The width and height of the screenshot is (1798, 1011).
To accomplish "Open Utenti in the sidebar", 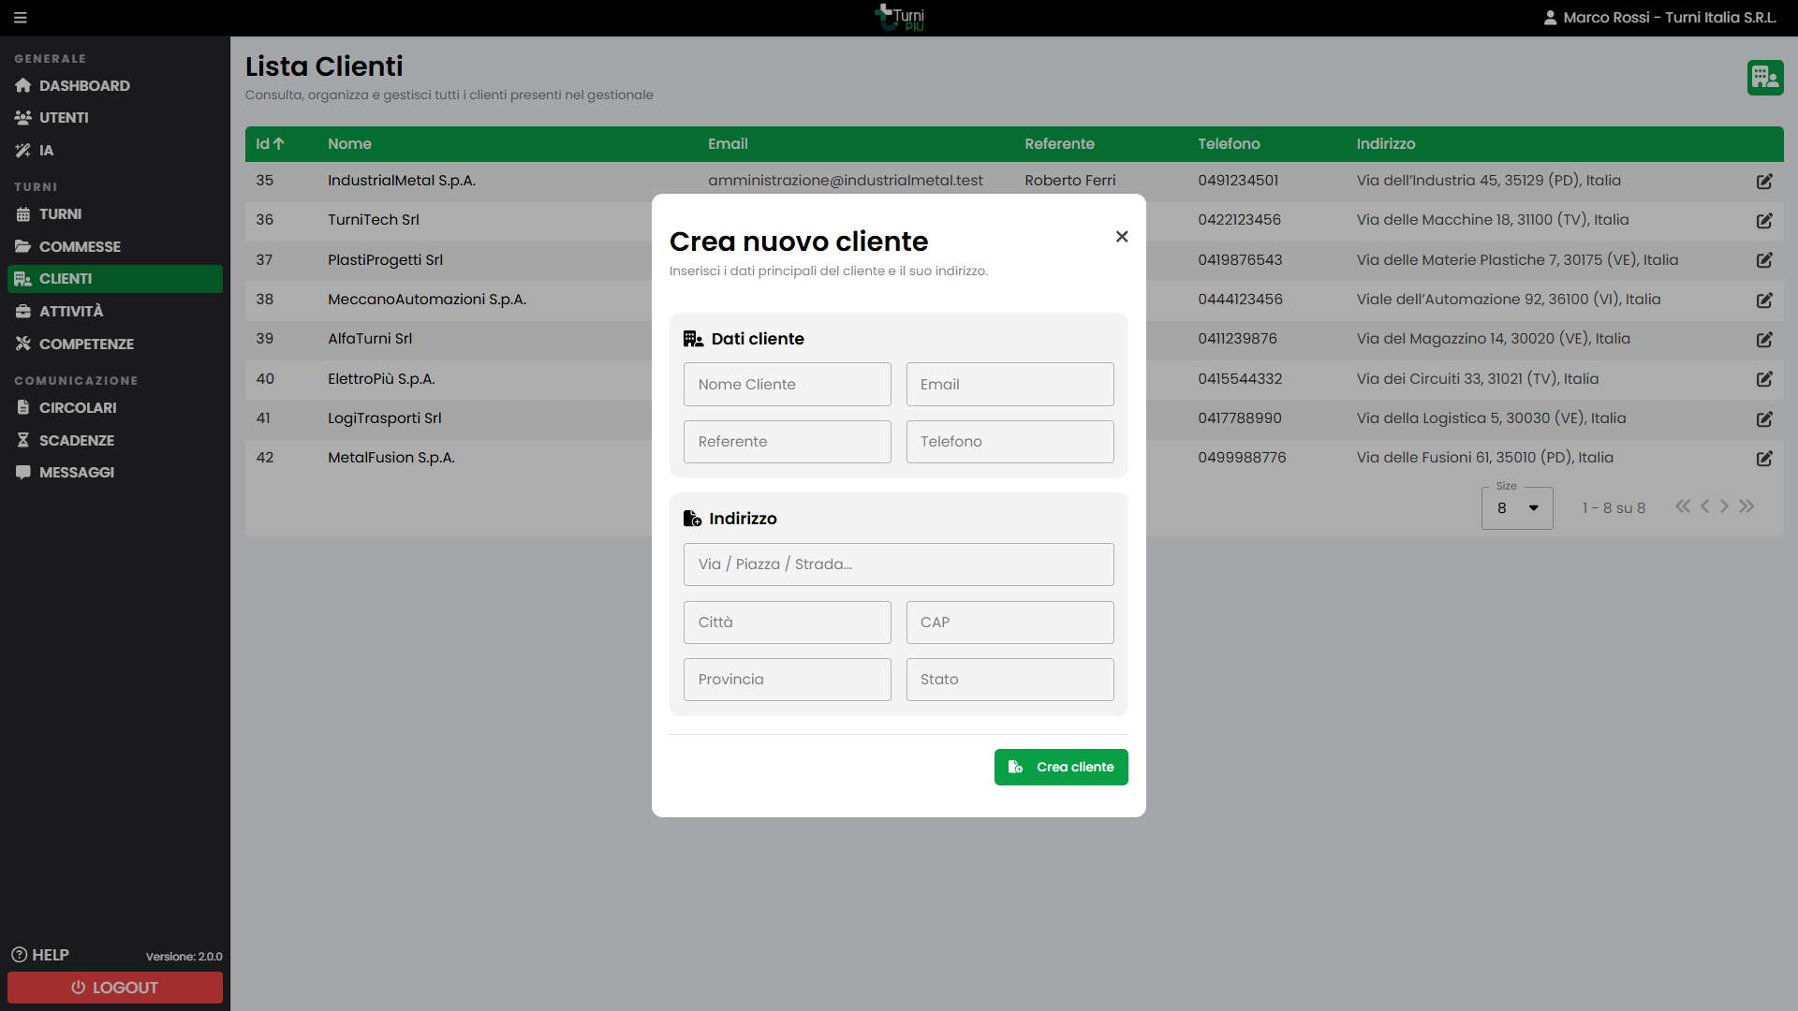I will click(115, 118).
